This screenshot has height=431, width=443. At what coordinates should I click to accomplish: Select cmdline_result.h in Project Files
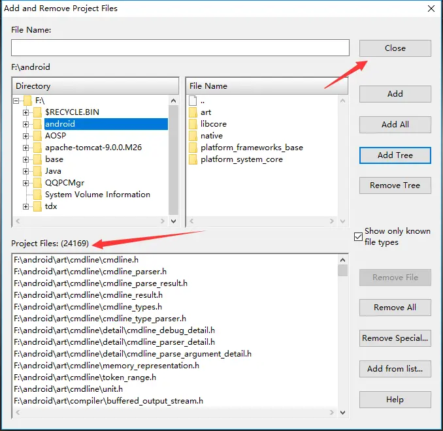pos(88,295)
